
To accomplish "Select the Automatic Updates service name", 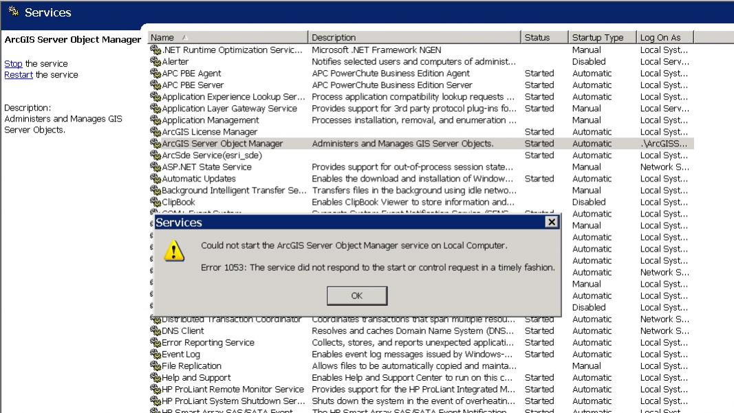I will (x=199, y=179).
